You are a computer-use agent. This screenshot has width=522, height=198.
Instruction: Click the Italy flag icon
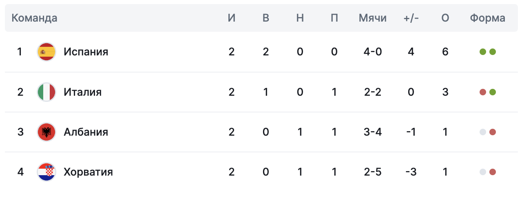46,92
